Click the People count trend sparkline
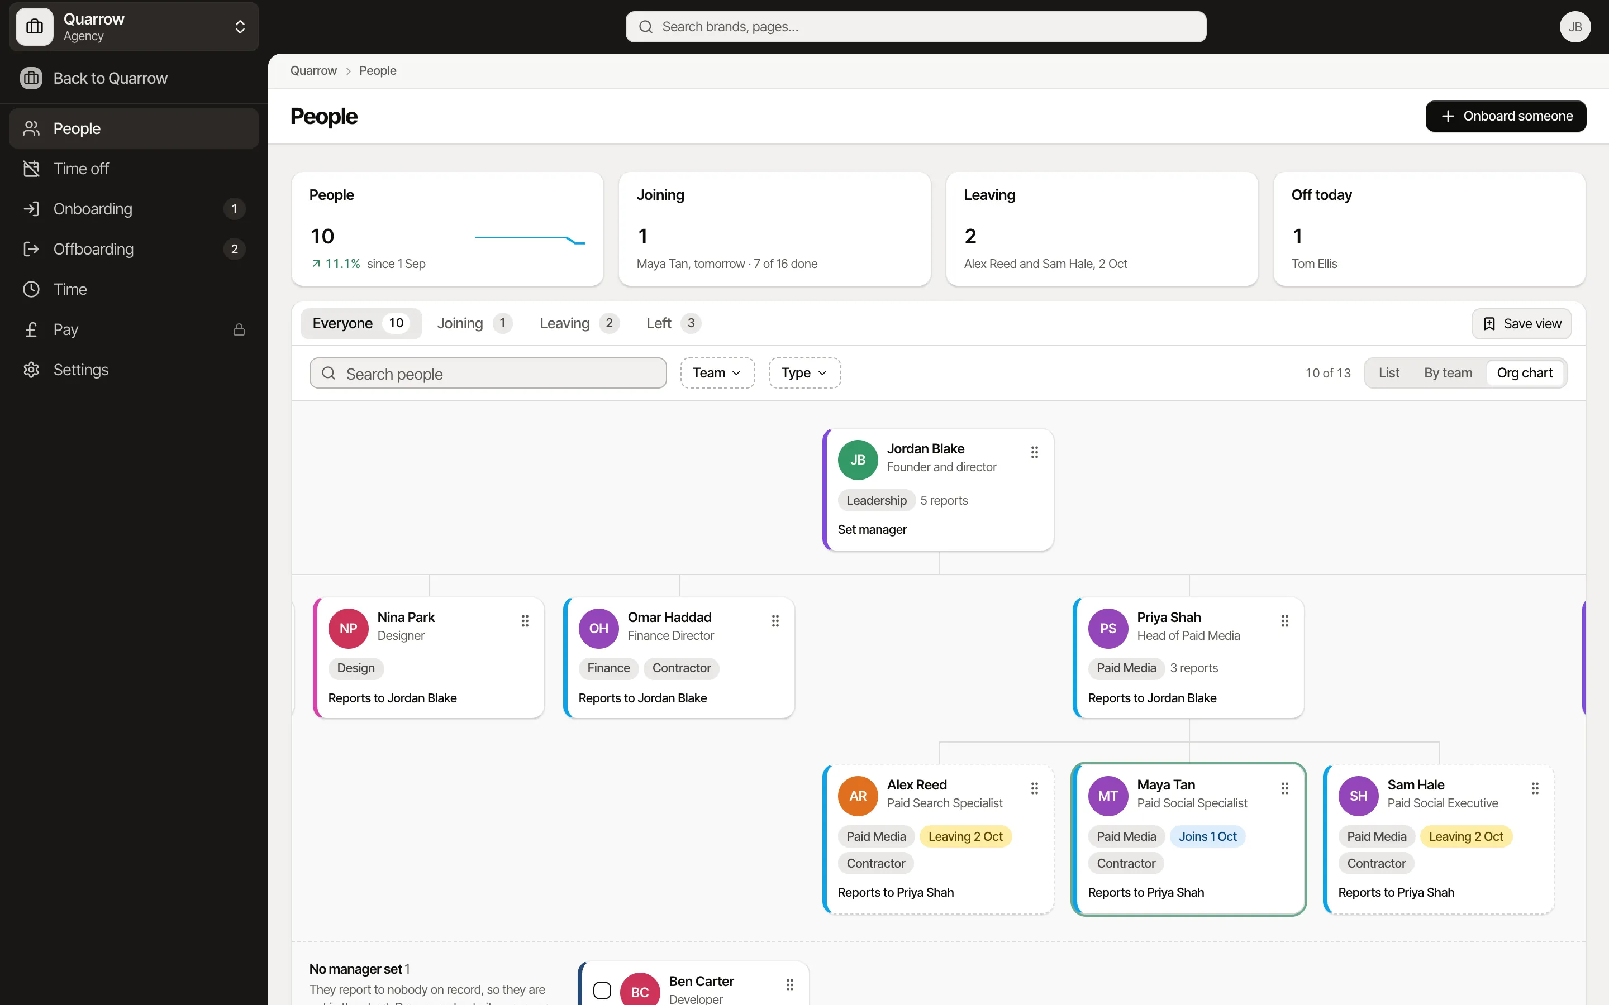This screenshot has height=1005, width=1609. point(530,240)
